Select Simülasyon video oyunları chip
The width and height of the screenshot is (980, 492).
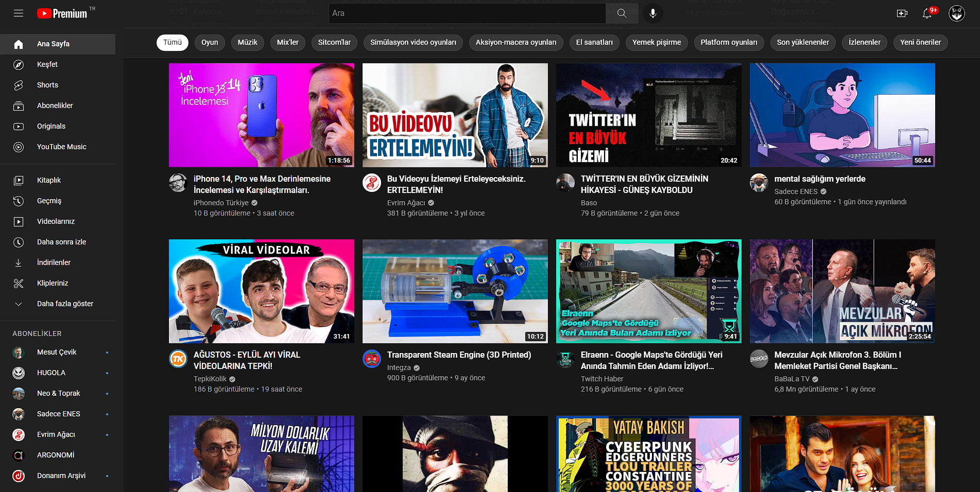point(413,43)
